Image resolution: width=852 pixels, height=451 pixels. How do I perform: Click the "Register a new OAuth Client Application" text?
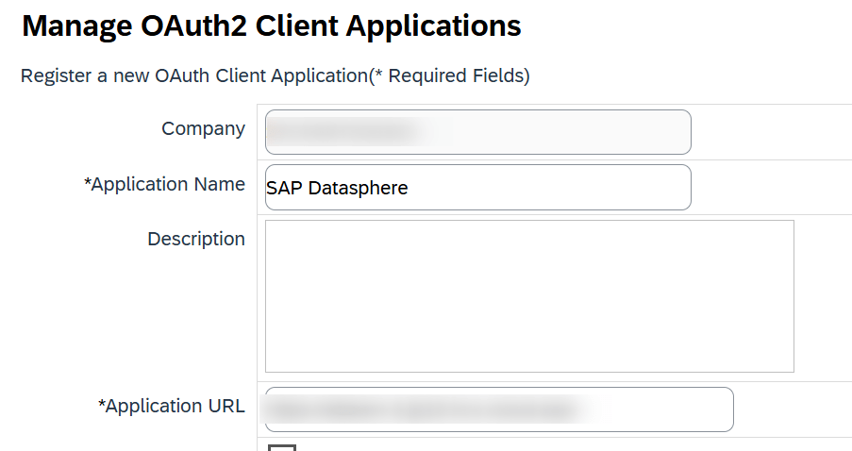[x=192, y=76]
